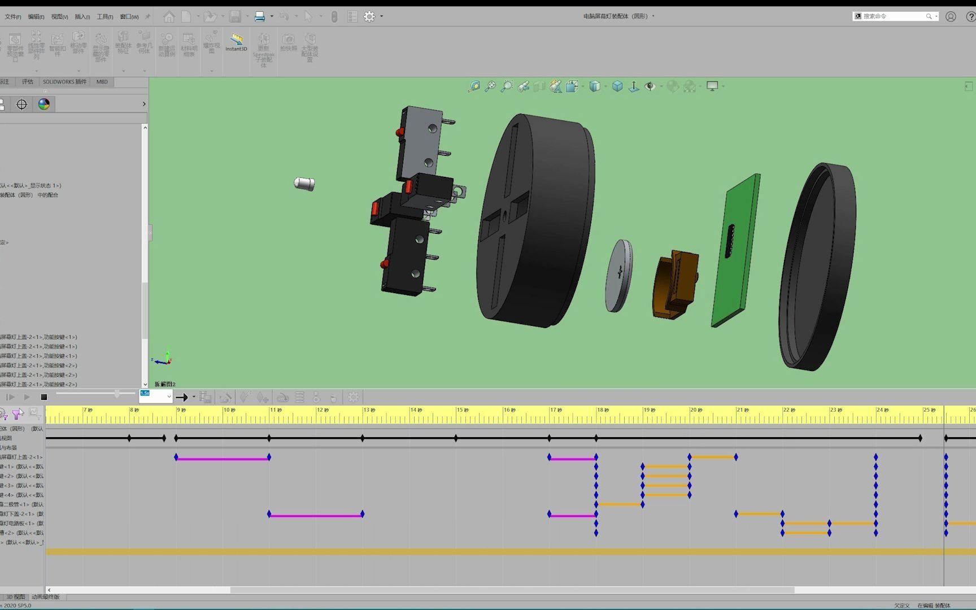Open the 1.5x playback speed dropdown
976x610 pixels.
coord(169,397)
